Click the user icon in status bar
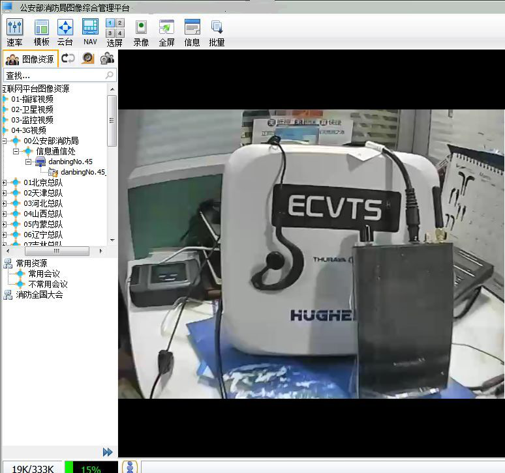Viewport: 505px width, 473px height. [130, 467]
